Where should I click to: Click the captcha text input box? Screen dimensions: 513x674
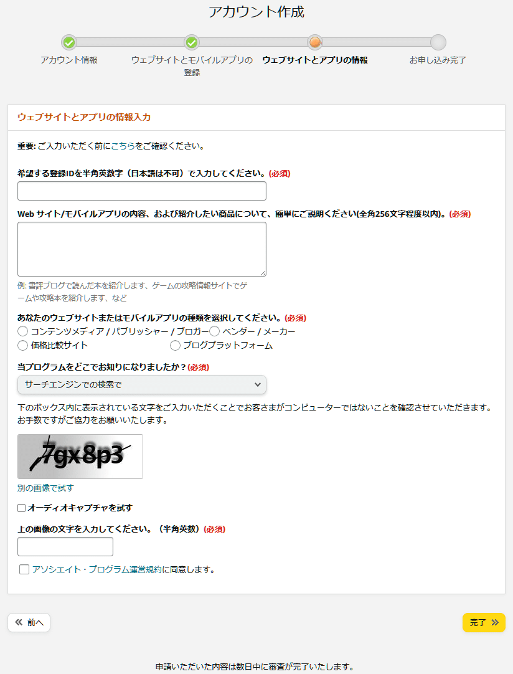click(x=65, y=546)
